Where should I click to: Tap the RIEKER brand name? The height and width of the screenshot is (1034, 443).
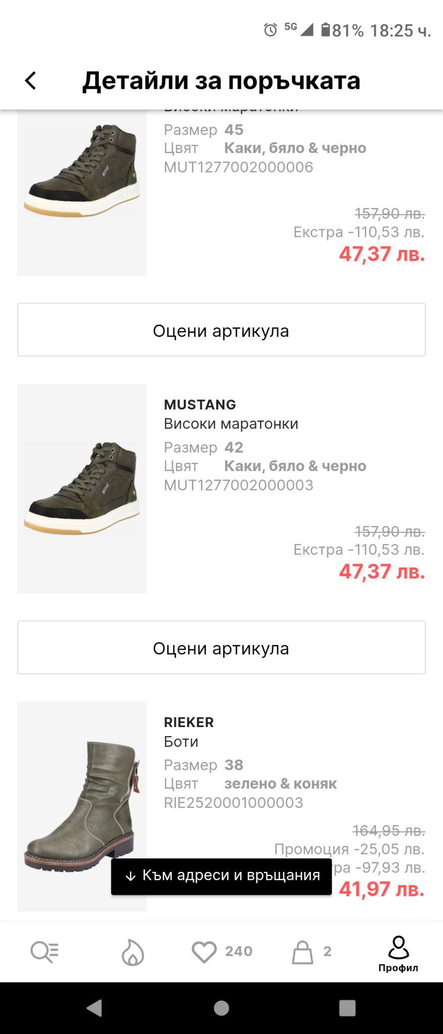click(x=189, y=722)
